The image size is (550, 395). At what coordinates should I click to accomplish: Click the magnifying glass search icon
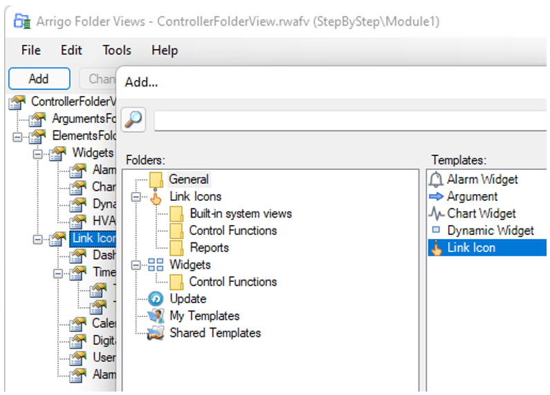coord(134,119)
